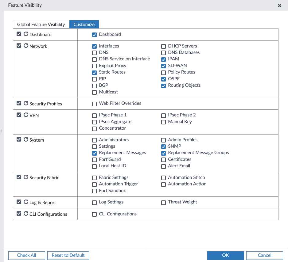This screenshot has width=288, height=262.
Task: Enable the Multicast checkbox
Action: point(94,92)
